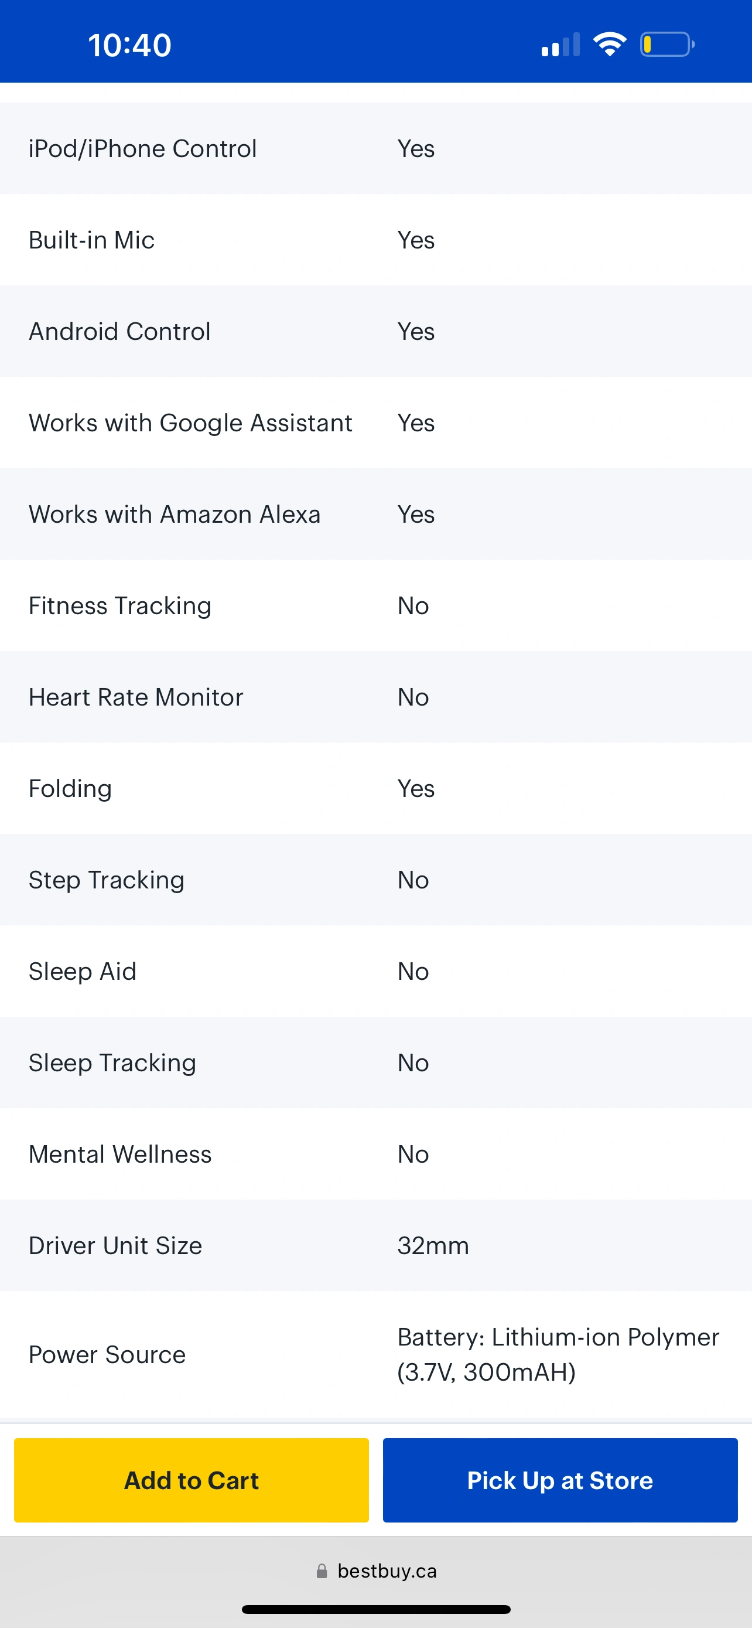Select the iPod/iPhone Control spec label

coord(143,148)
